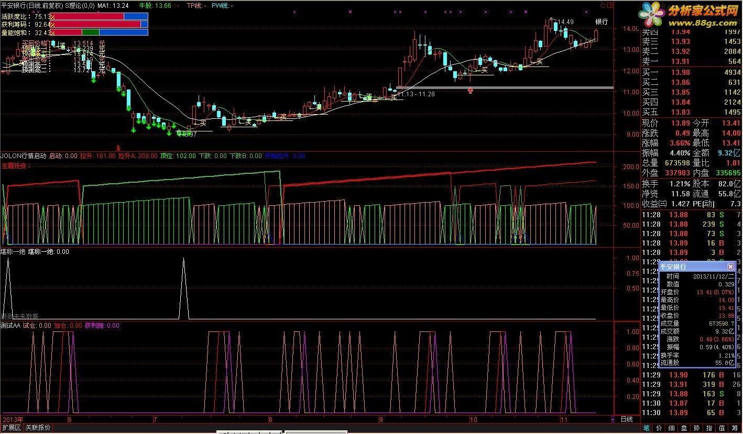Click the 银行 sector label on chart
743x434 pixels.
click(602, 22)
